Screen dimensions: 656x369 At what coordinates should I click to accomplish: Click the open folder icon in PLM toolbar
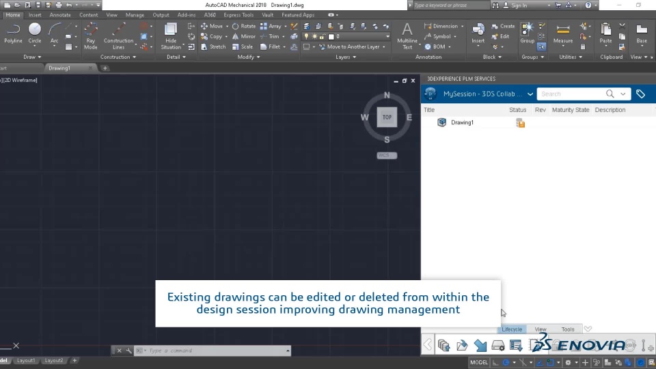click(462, 346)
